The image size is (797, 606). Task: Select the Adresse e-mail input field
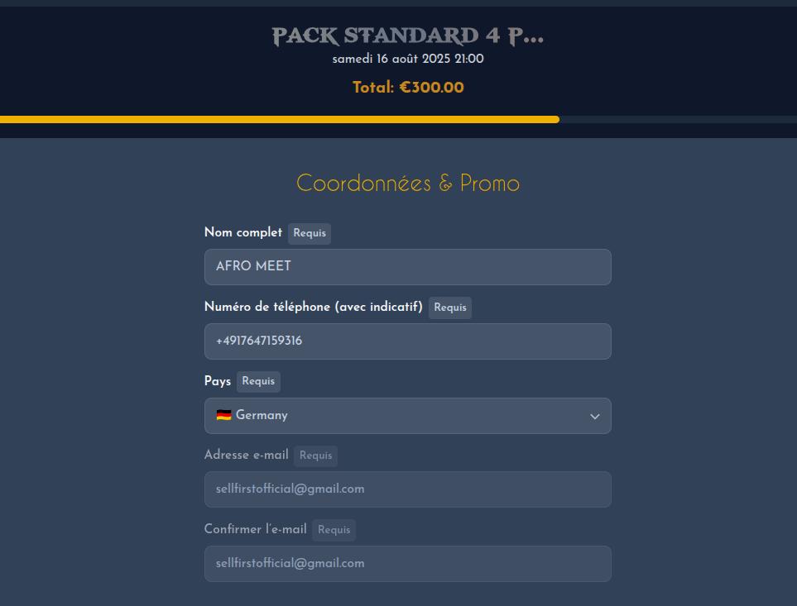408,489
